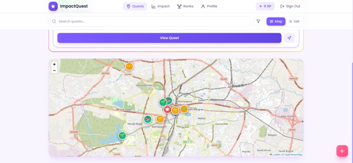This screenshot has width=353, height=163.
Task: Select the orange face marker beside red marker
Action: click(175, 110)
